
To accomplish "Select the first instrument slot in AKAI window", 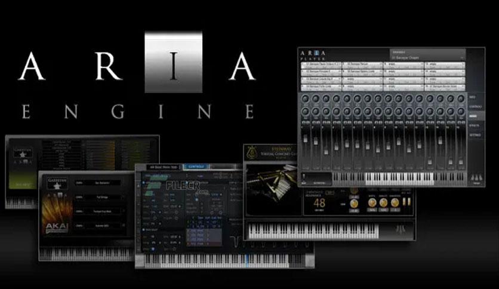I will pyautogui.click(x=98, y=183).
